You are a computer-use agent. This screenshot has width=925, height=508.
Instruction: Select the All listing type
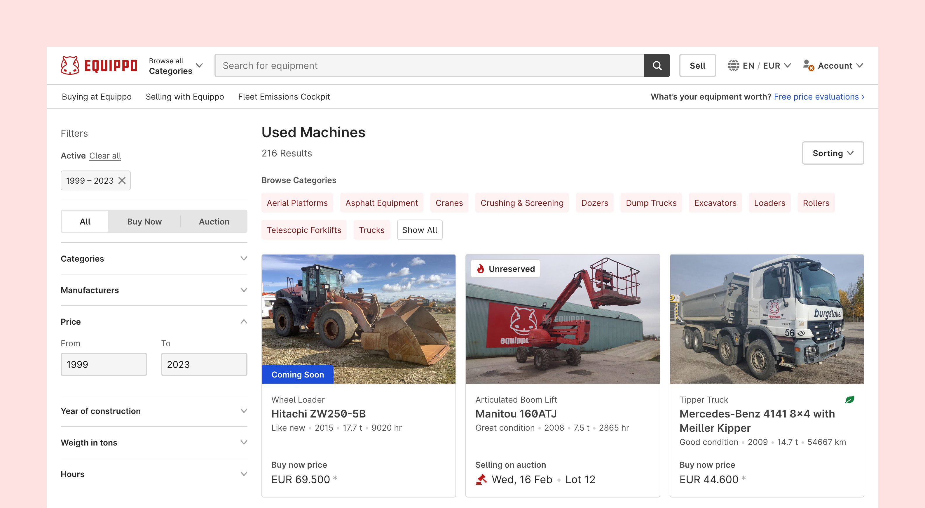85,221
